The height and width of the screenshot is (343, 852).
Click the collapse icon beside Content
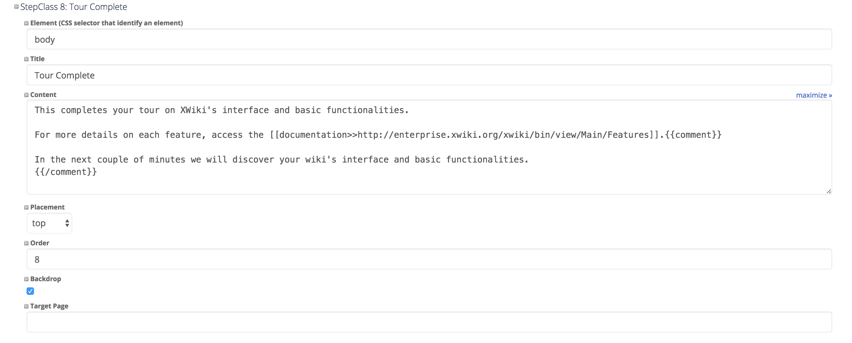click(x=26, y=95)
